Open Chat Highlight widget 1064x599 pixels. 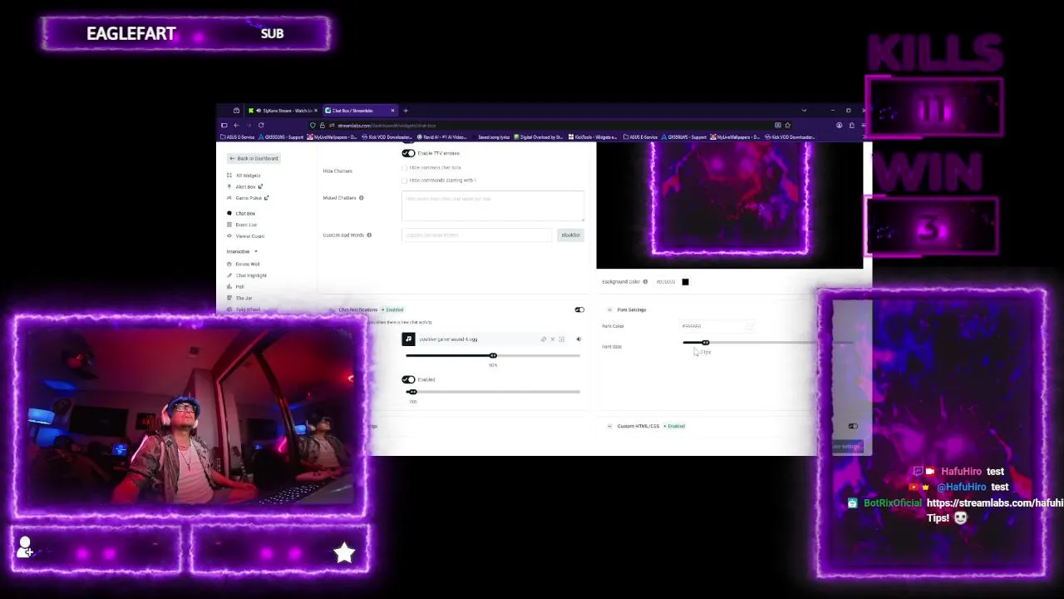[x=251, y=275]
